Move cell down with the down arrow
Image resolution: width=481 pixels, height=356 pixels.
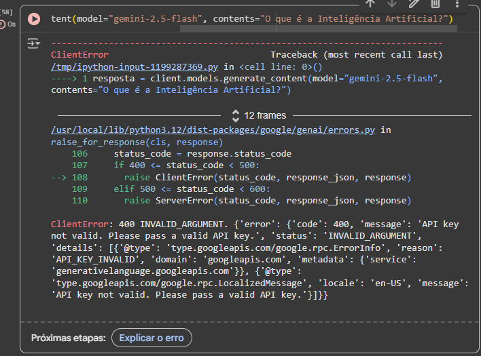point(392,3)
